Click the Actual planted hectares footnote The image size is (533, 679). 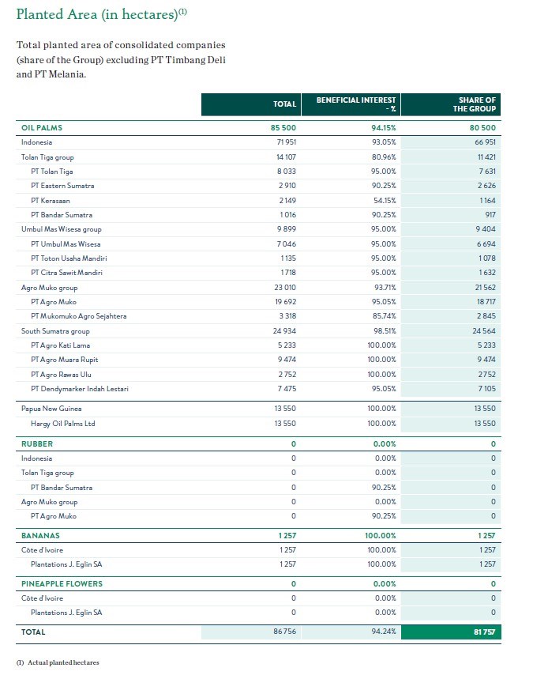click(x=63, y=662)
